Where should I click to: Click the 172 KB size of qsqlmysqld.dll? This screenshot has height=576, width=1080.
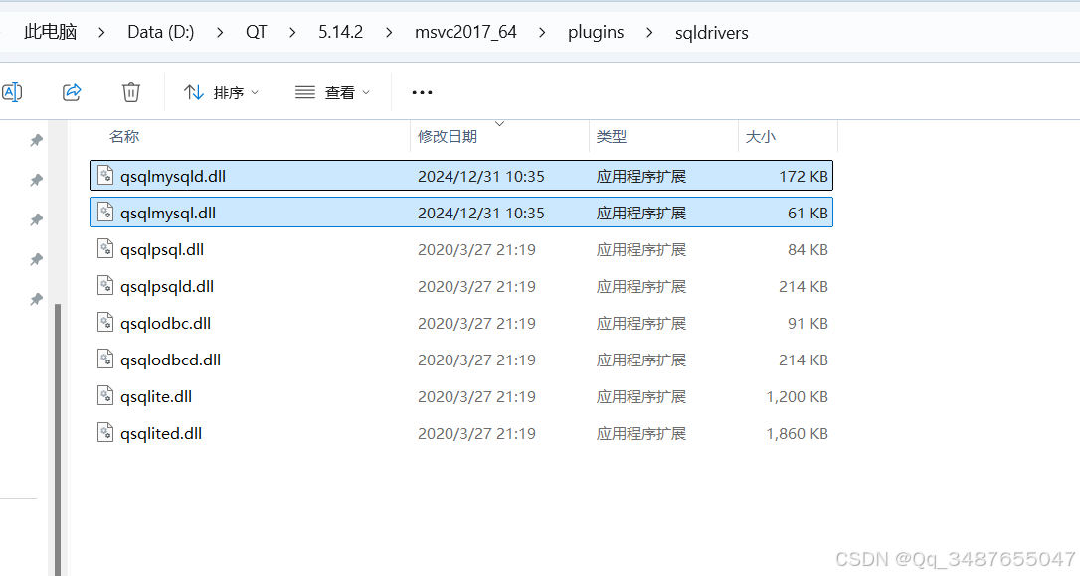pyautogui.click(x=804, y=176)
